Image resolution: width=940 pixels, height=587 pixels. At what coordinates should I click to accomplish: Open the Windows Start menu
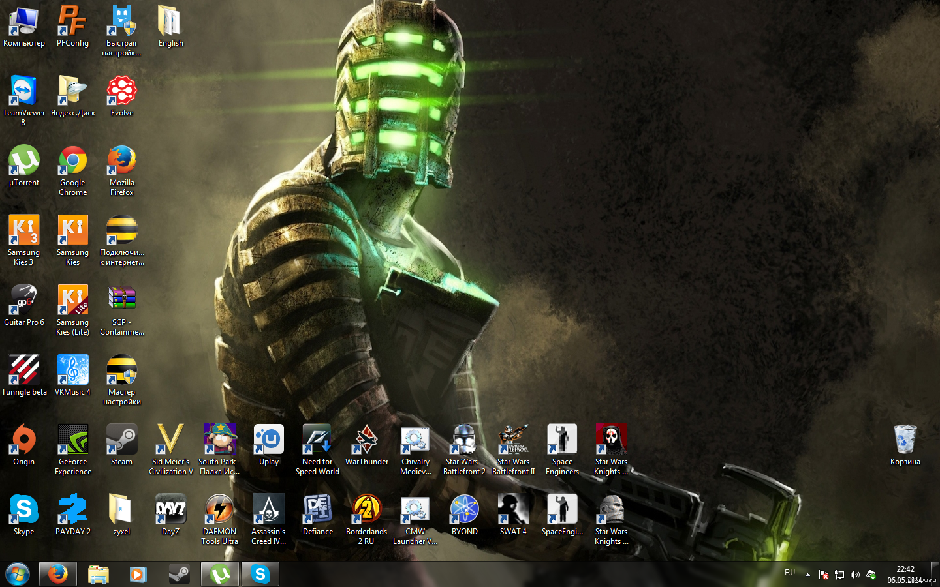[x=18, y=575]
